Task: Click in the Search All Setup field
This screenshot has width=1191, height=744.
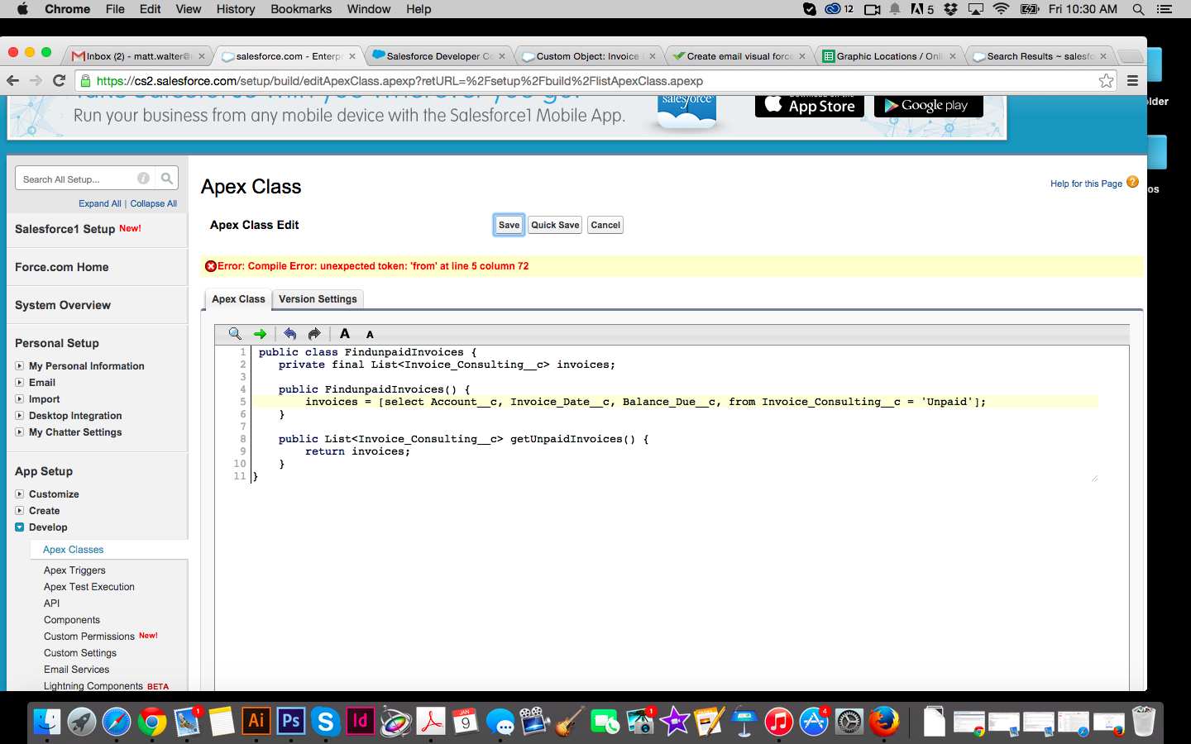Action: [74, 179]
